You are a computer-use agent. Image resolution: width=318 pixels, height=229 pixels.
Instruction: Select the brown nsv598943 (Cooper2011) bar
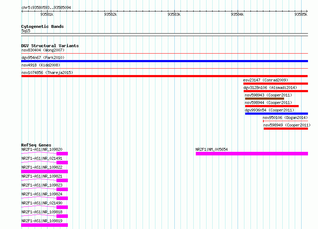[264, 99]
